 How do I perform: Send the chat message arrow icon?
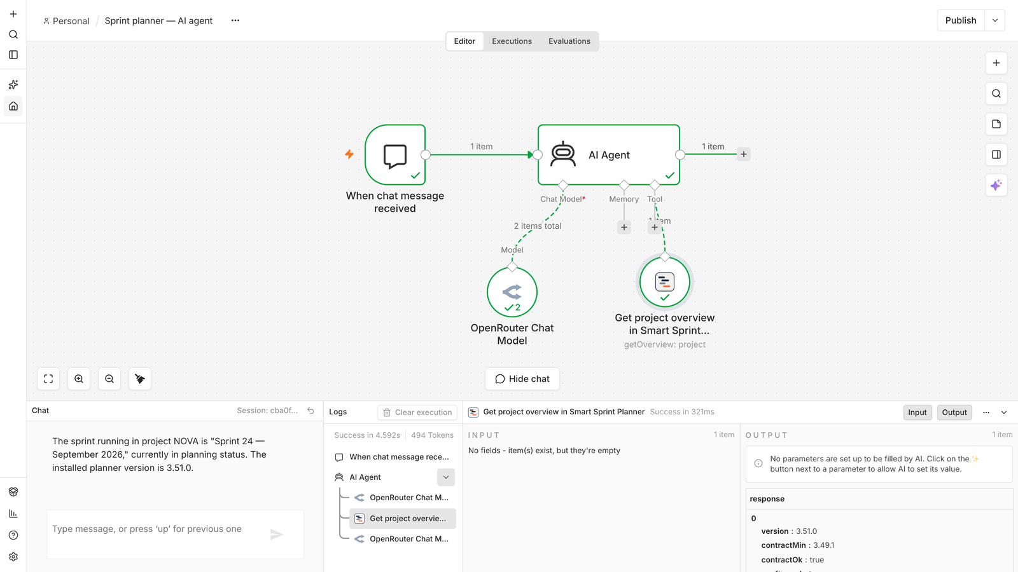coord(277,535)
